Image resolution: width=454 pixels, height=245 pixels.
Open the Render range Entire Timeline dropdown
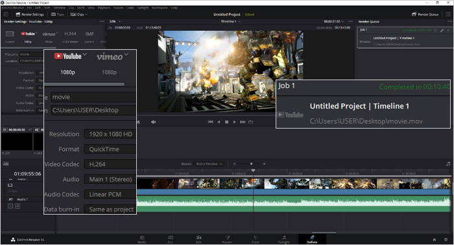click(209, 164)
